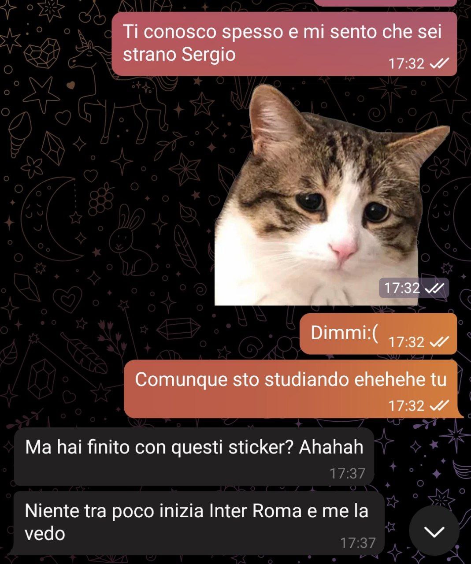Tap the 17:37 timestamp on the sticker question message

point(348,473)
